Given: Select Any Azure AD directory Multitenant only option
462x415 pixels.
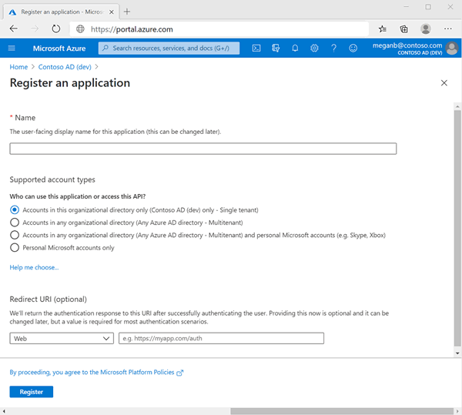Looking at the screenshot, I should click(x=14, y=223).
